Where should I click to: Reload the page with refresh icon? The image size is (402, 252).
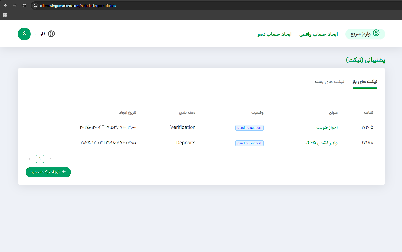24,6
